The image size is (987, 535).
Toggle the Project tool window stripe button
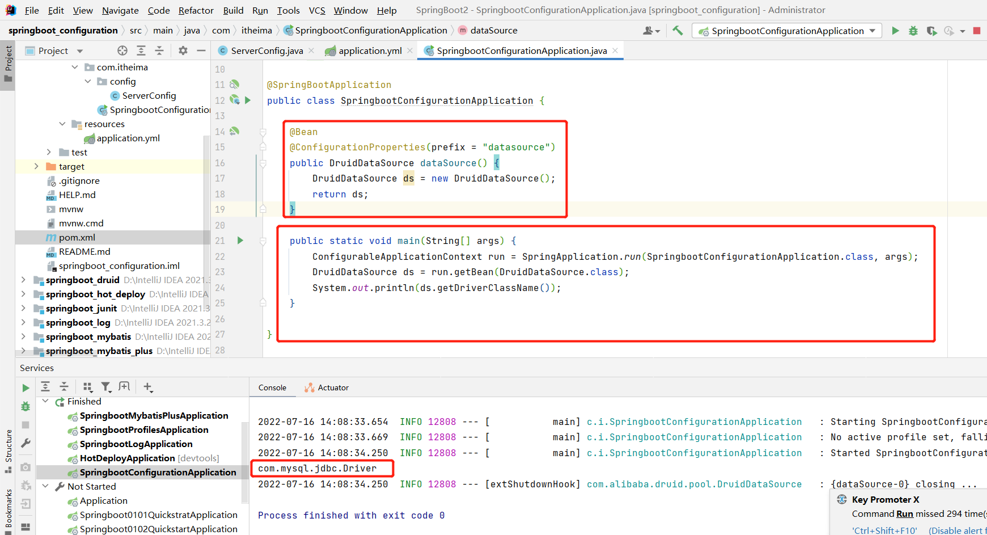8,64
